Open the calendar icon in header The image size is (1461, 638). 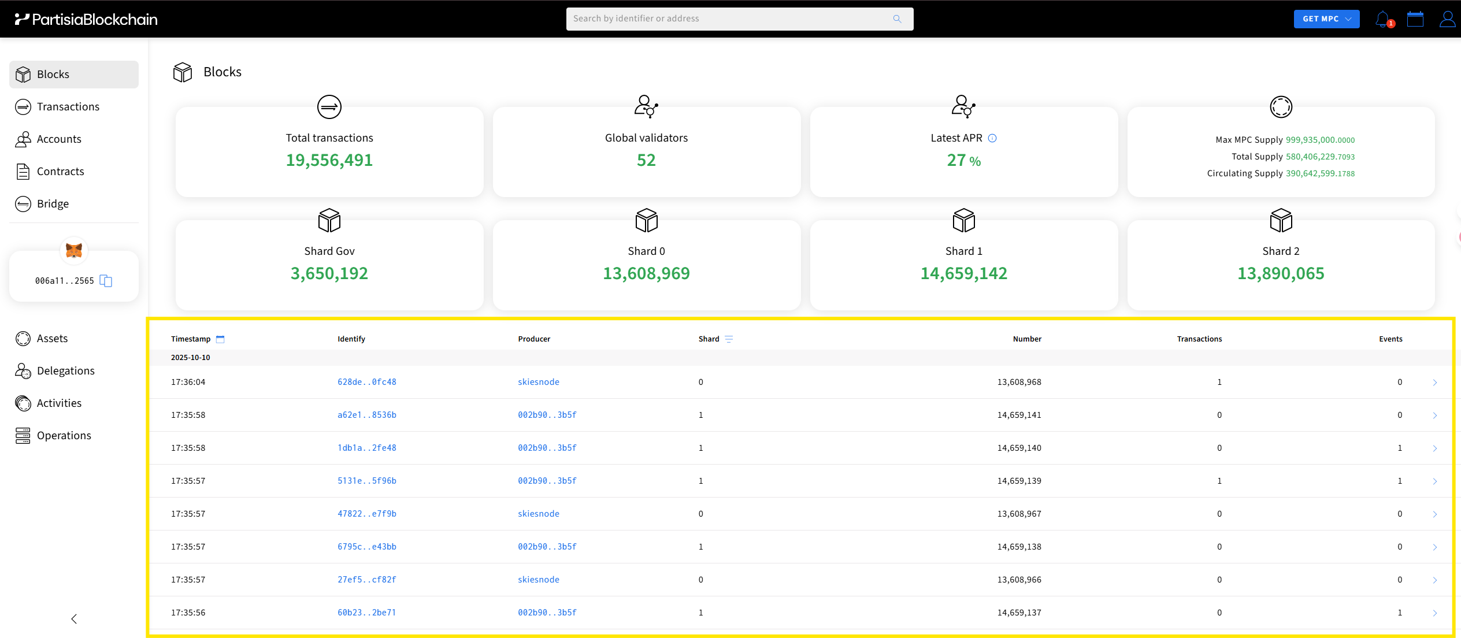1415,19
